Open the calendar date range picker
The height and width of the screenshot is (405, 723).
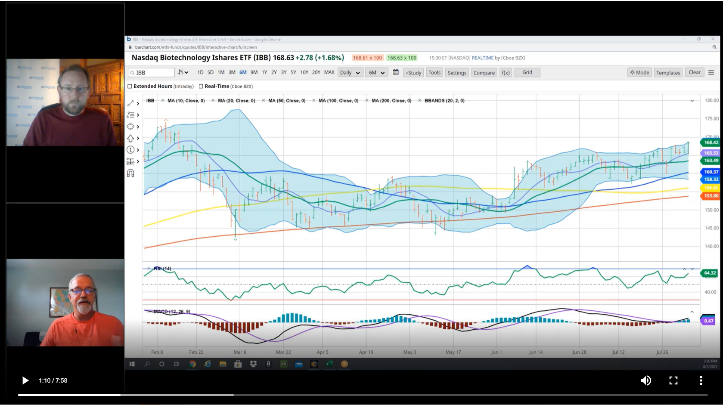point(396,72)
